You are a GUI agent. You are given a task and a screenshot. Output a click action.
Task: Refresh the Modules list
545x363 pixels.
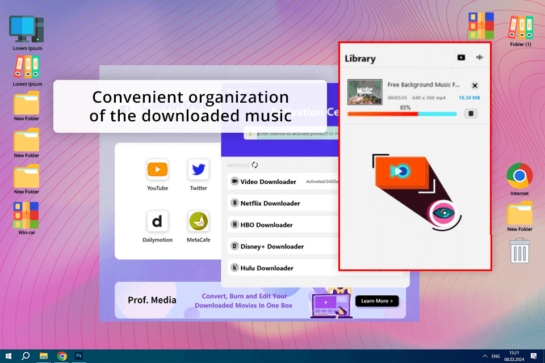tap(255, 165)
